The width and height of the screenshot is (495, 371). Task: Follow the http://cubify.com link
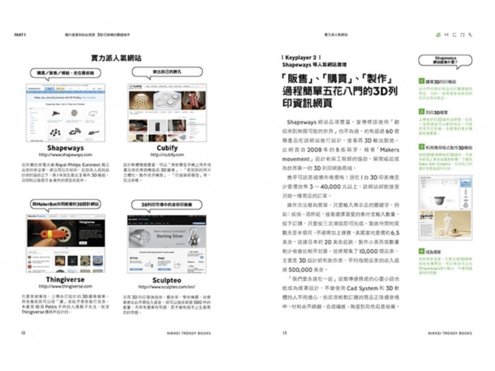click(167, 155)
